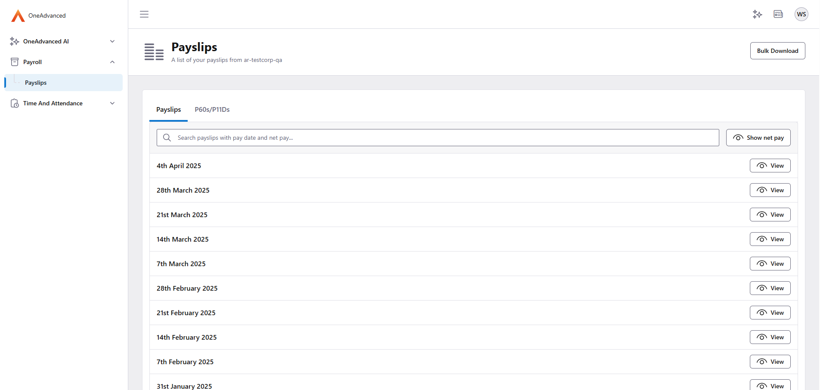
Task: View the 28th February 2025 payslip
Action: click(x=770, y=288)
